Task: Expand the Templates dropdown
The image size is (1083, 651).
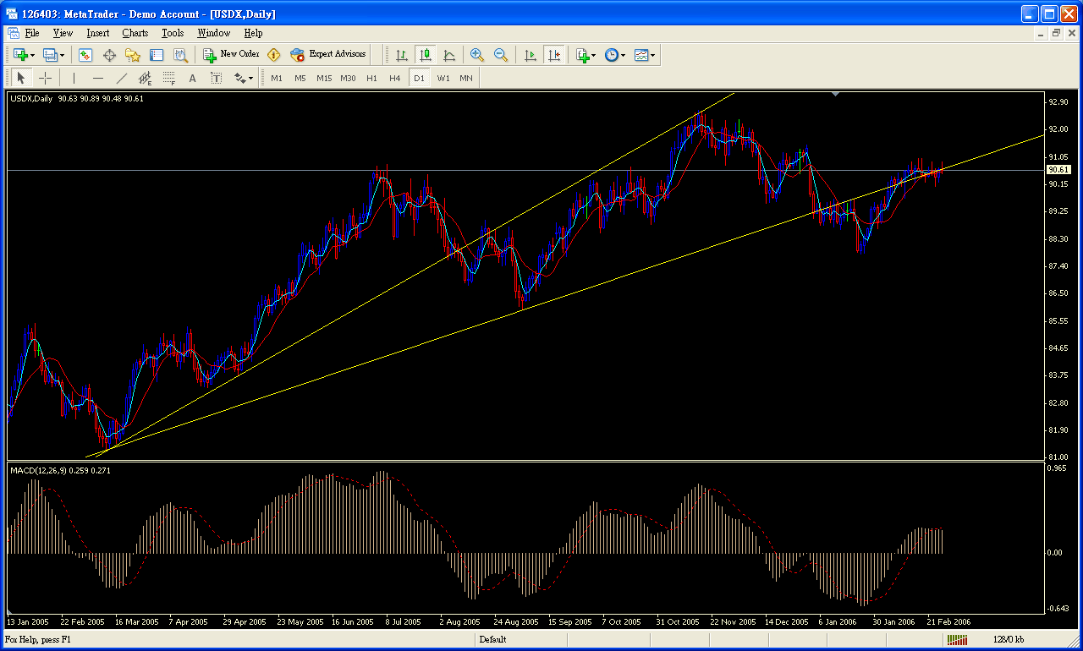Action: 652,55
